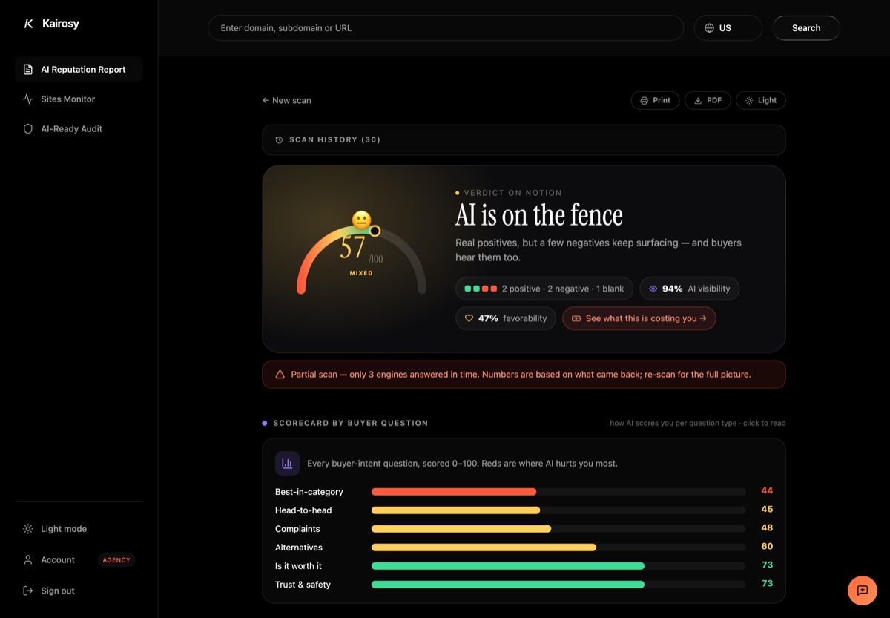Click the partial scan warning triangle icon
This screenshot has height=618, width=890.
point(280,375)
